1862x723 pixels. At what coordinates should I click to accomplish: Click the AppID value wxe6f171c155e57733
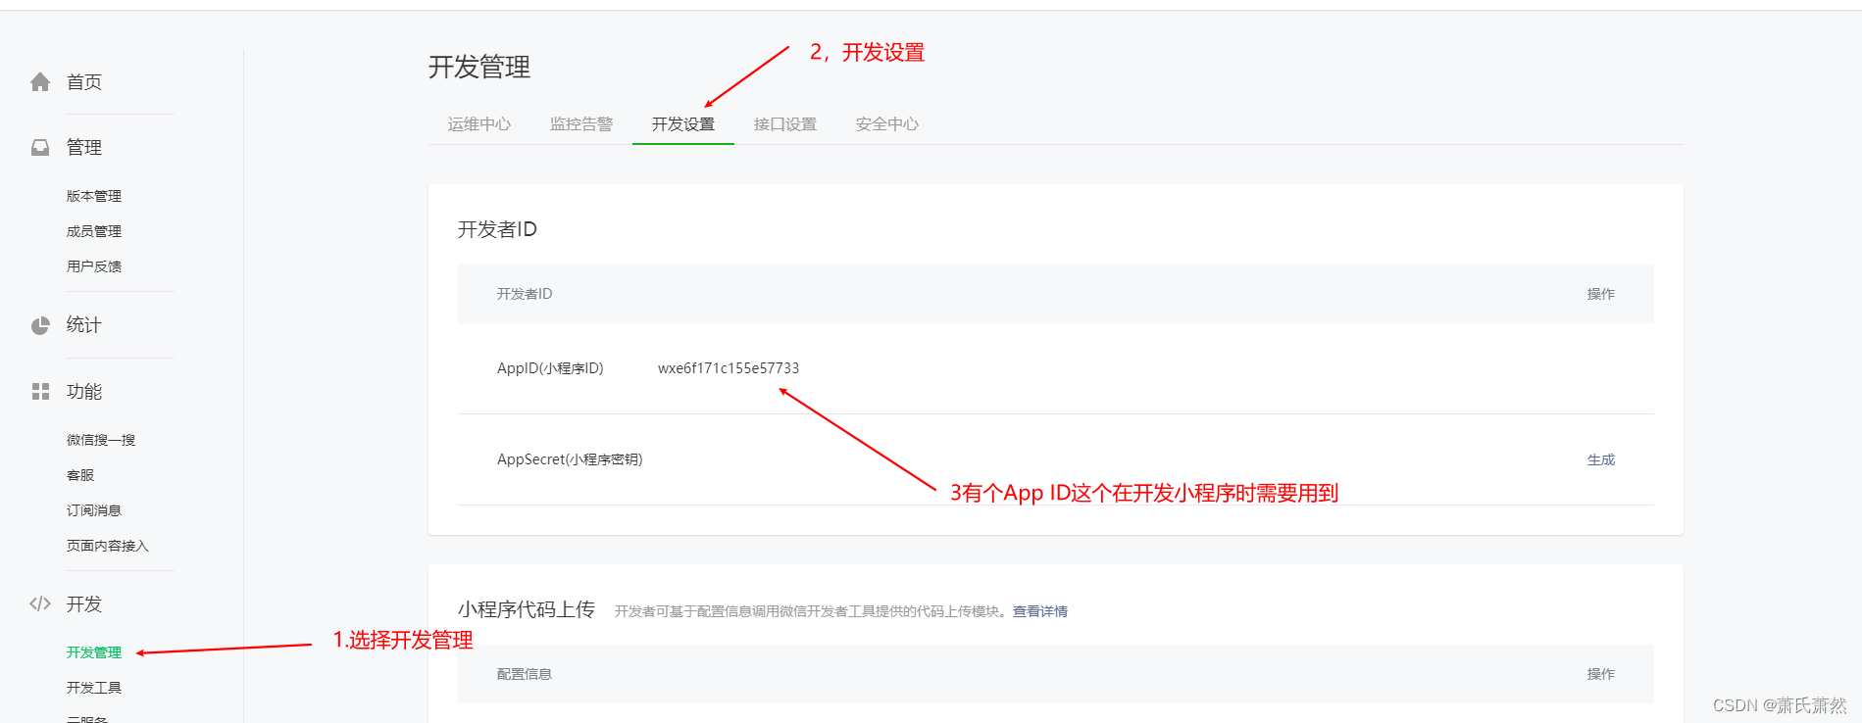coord(729,368)
